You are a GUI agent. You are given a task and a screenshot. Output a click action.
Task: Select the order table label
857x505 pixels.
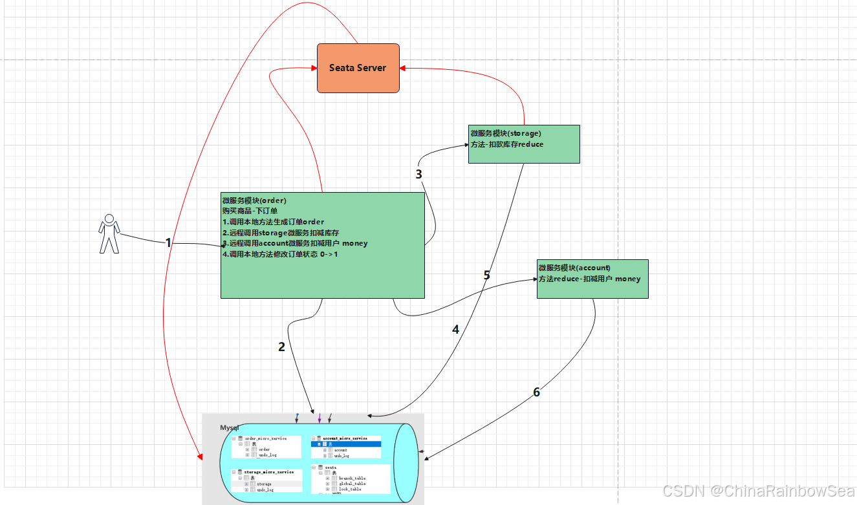pyautogui.click(x=265, y=449)
